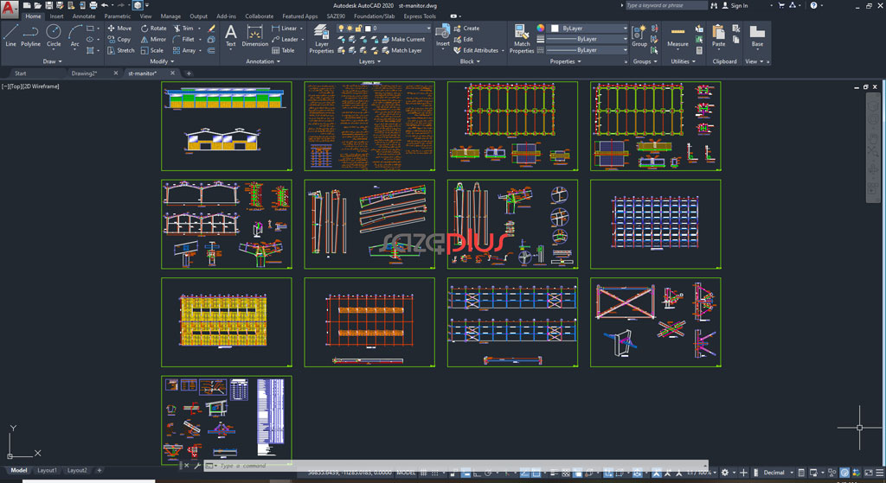Click the Save icon in quick access toolbar
Viewport: 886px width, 483px height.
[48, 5]
